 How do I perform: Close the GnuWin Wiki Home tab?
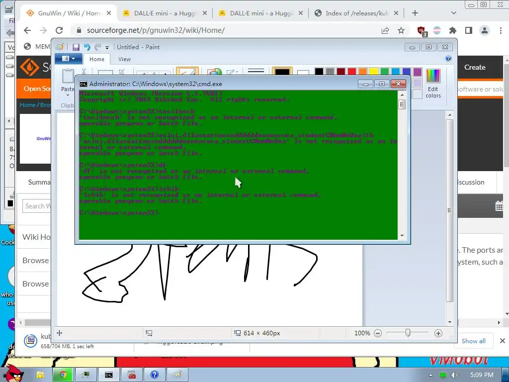click(109, 13)
